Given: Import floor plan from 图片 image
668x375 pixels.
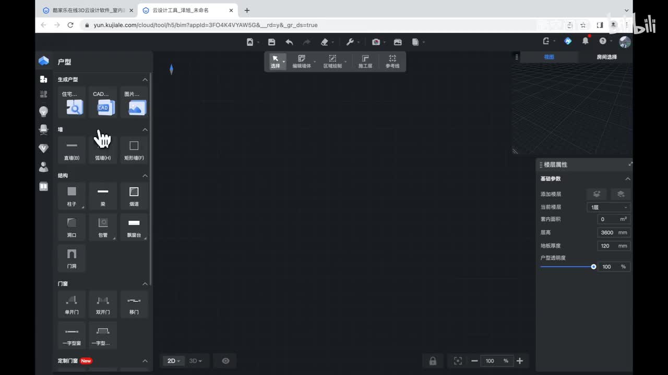Looking at the screenshot, I should point(134,102).
